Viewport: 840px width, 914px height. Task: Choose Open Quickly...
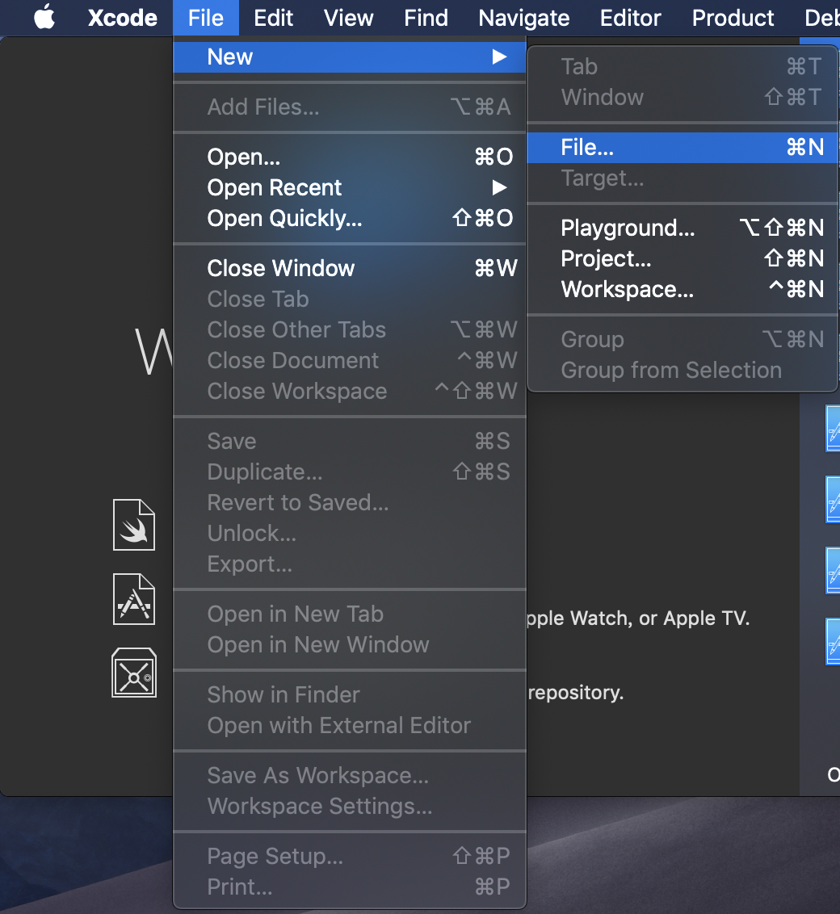coord(350,219)
